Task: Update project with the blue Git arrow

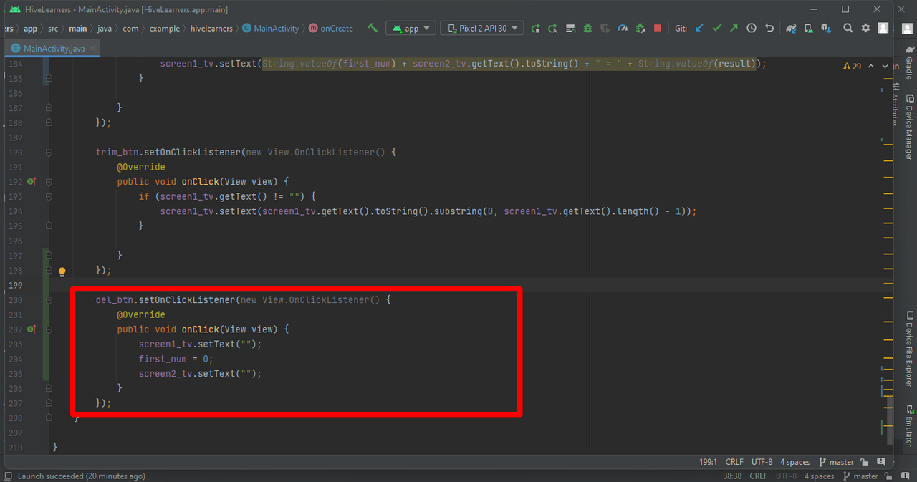Action: tap(699, 28)
